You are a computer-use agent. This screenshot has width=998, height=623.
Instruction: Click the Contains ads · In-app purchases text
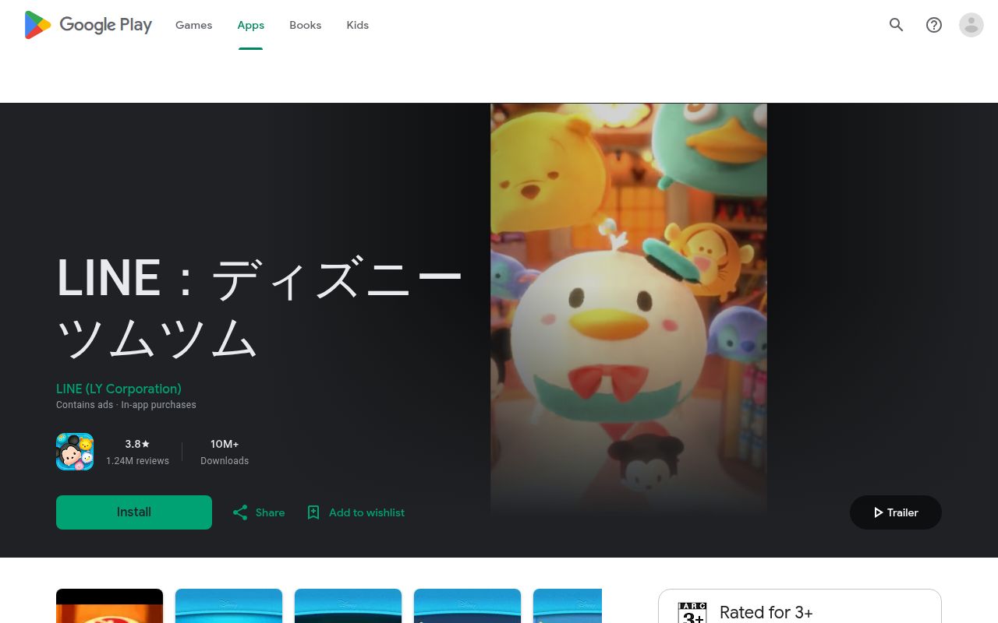126,405
